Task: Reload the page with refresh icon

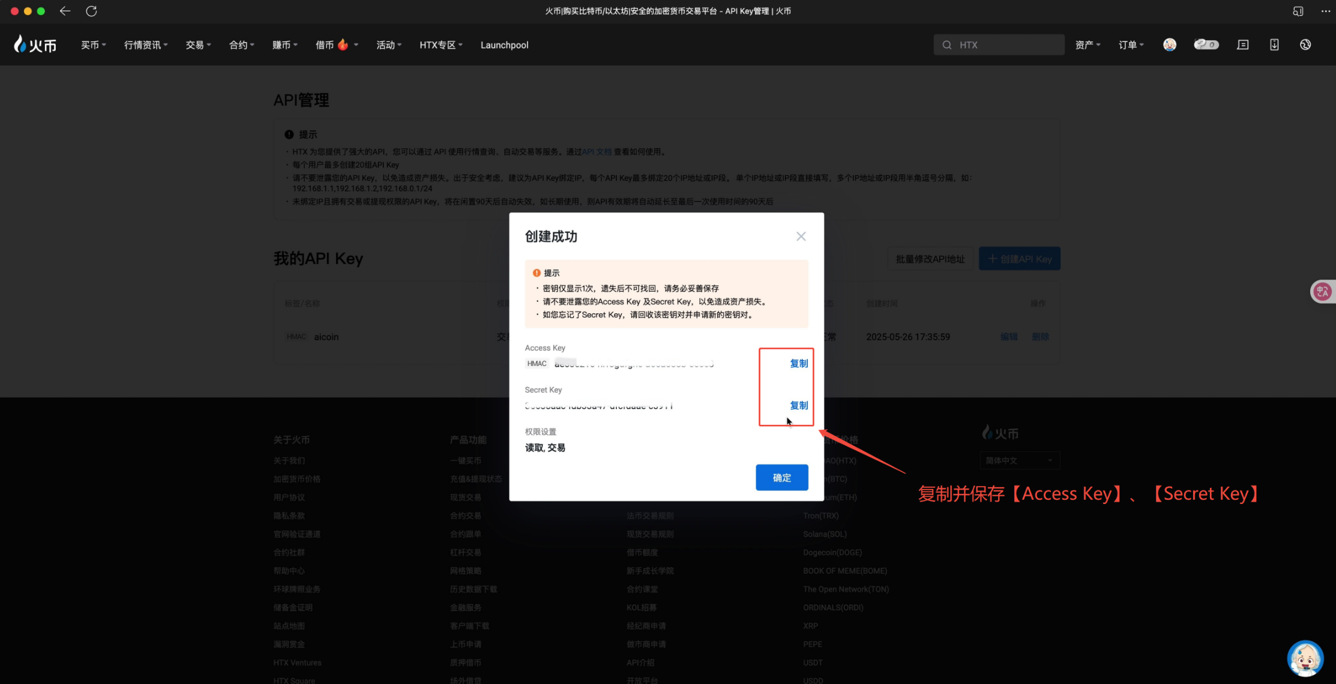Action: (91, 11)
